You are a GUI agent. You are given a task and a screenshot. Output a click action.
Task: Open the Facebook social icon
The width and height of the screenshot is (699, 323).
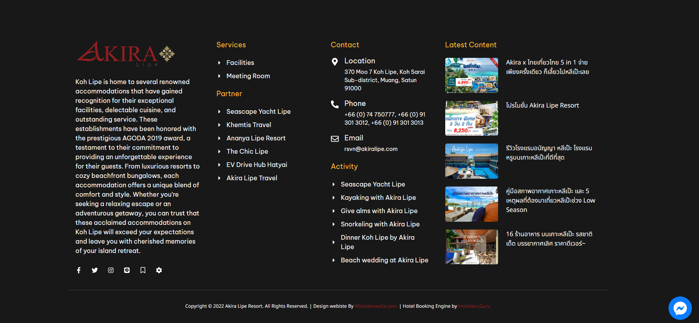[79, 270]
